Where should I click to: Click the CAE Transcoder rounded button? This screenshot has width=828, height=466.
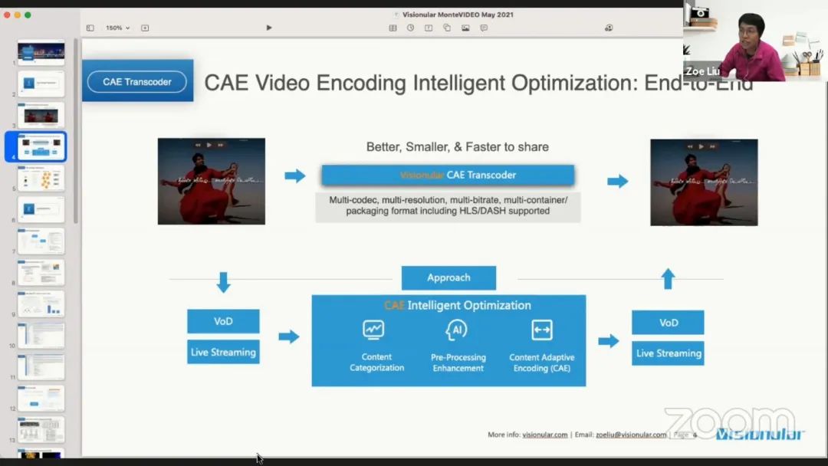point(137,82)
